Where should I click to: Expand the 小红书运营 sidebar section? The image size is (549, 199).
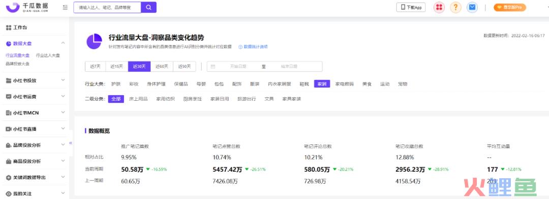pos(63,97)
